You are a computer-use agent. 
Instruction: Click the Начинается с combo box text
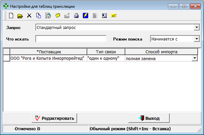(x=165, y=39)
